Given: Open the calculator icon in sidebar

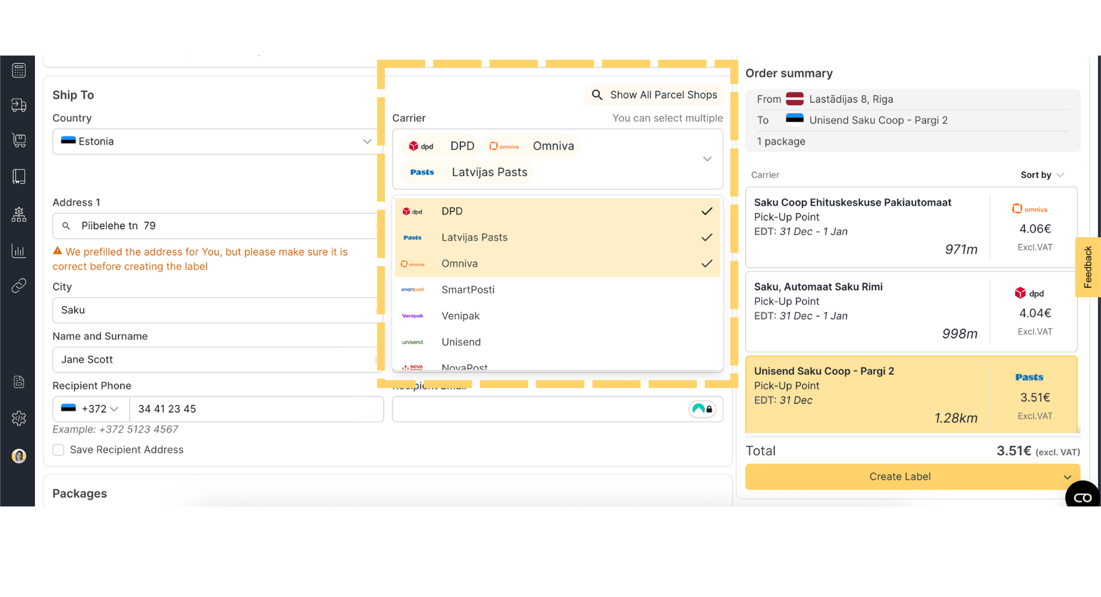Looking at the screenshot, I should click(18, 71).
